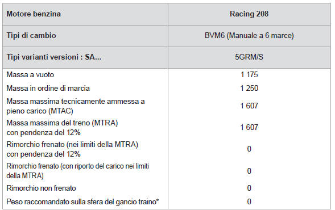Select the 1 250 value
Viewport: 335px width, 210px height.
click(x=249, y=89)
